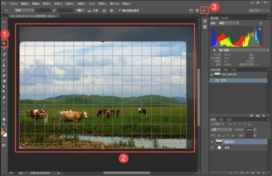Open crop ratio preset dropdown (比例)
The height and width of the screenshot is (176, 272).
click(24, 11)
